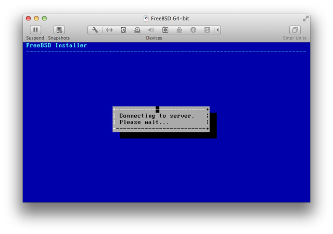Click the 'Connecting to server.' message

tap(157, 116)
